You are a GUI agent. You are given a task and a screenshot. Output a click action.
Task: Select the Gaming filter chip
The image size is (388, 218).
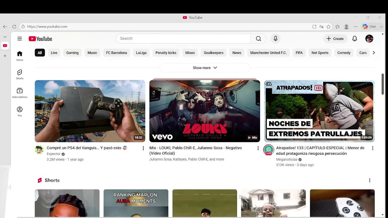pyautogui.click(x=72, y=53)
